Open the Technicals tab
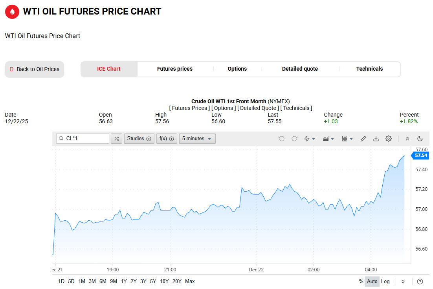433x289 pixels. (369, 69)
